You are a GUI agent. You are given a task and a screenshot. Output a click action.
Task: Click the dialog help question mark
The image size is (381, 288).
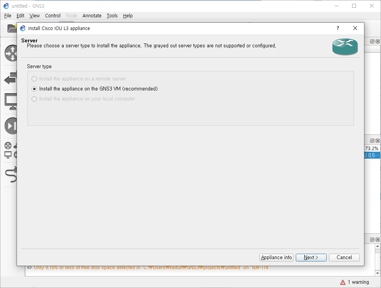click(338, 28)
